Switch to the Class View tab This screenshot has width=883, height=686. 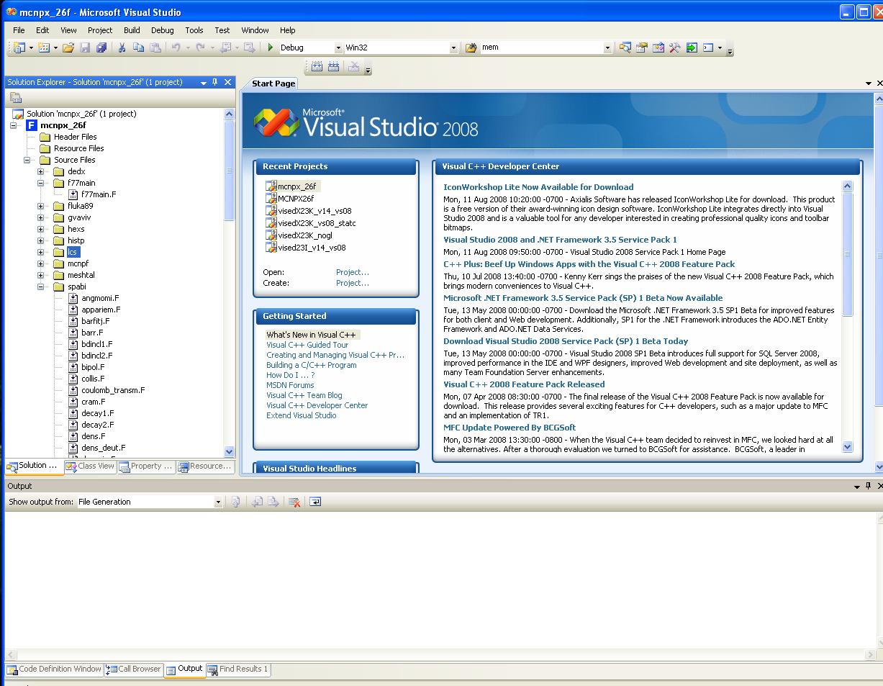point(90,466)
